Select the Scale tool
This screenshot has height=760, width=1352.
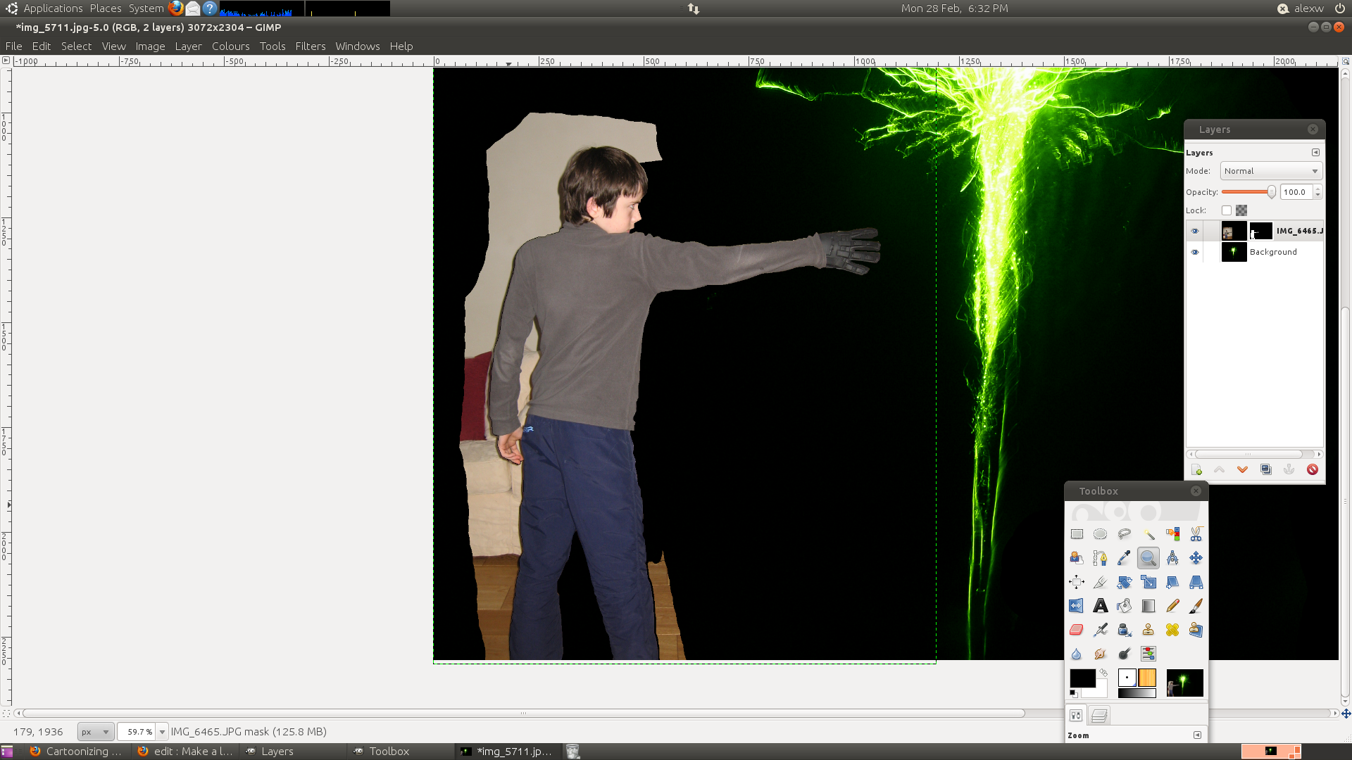coord(1148,582)
